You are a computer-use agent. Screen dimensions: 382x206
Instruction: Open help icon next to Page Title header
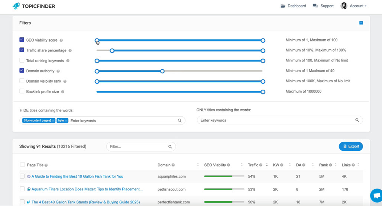[x=46, y=165]
